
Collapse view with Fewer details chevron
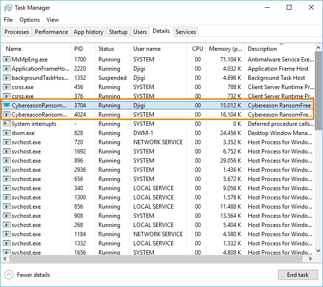pos(9,275)
